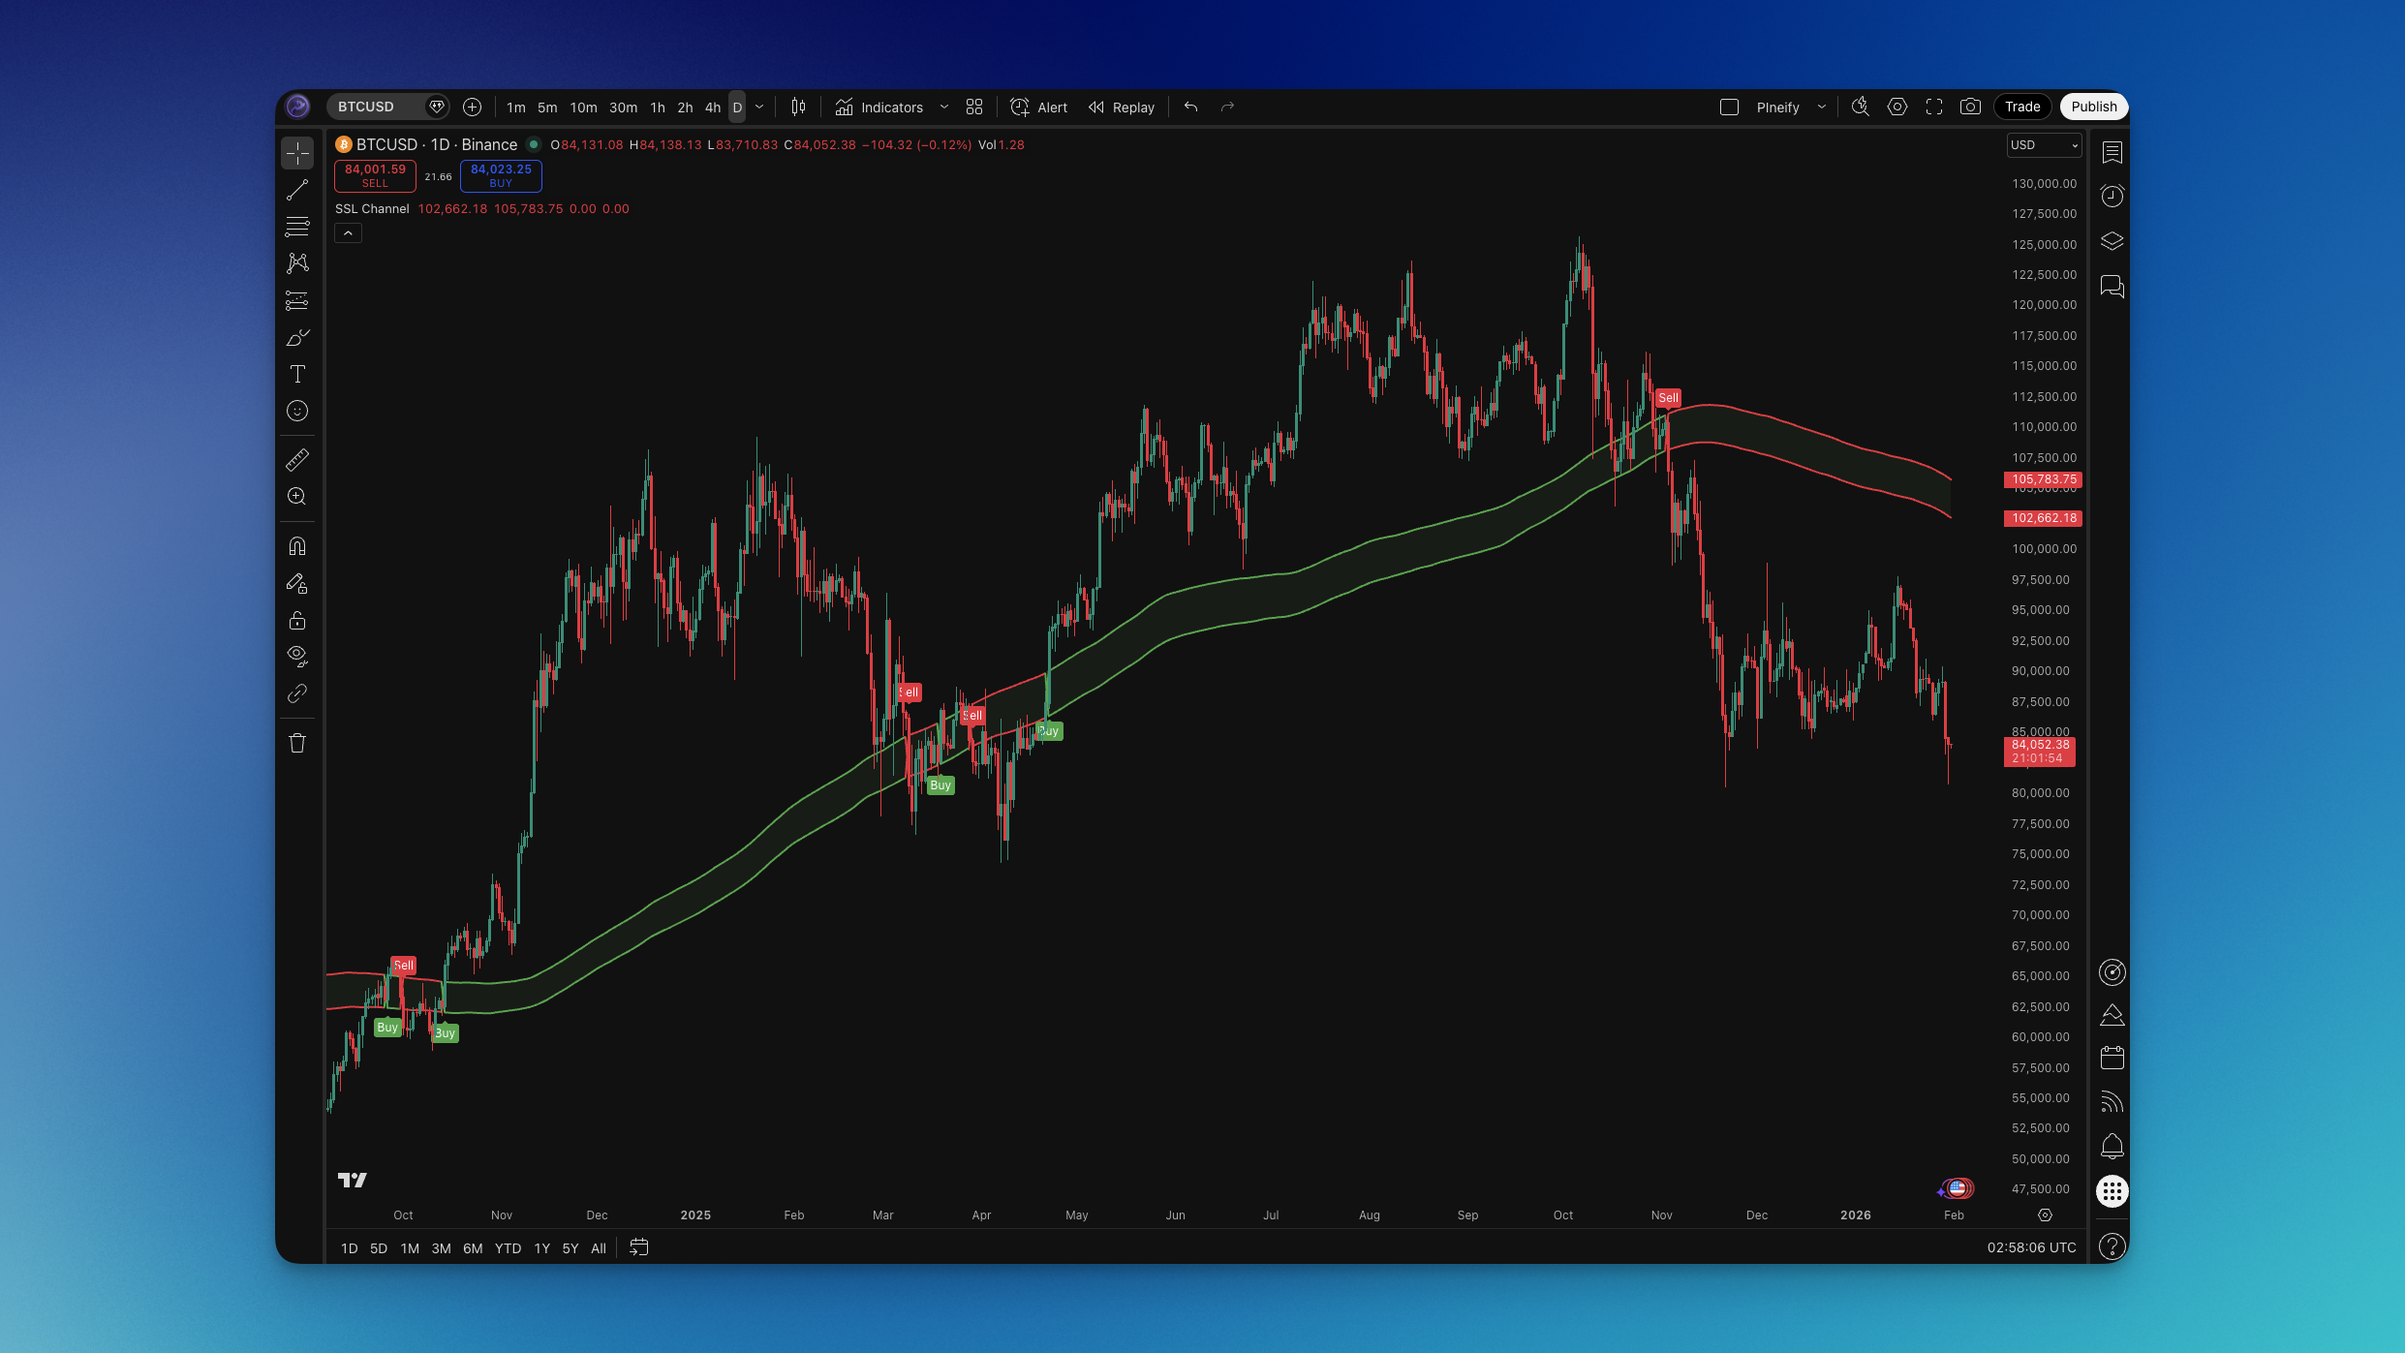Select the Text annotation tool

click(x=297, y=375)
